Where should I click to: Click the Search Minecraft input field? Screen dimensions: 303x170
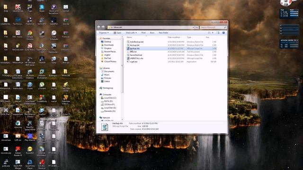[213, 27]
